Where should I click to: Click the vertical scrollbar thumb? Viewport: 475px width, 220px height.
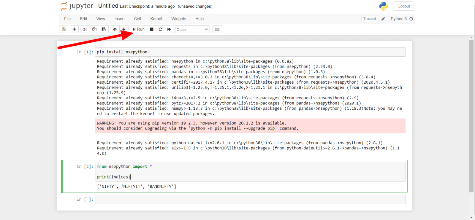pyautogui.click(x=471, y=116)
